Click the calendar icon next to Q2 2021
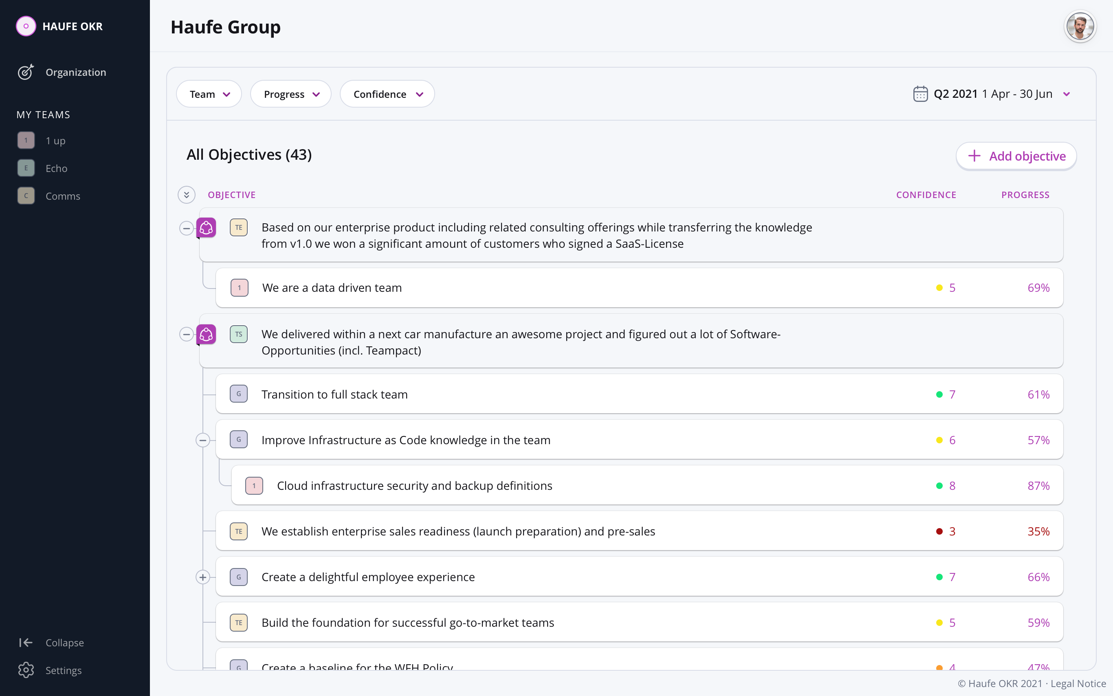This screenshot has height=696, width=1113. tap(920, 94)
